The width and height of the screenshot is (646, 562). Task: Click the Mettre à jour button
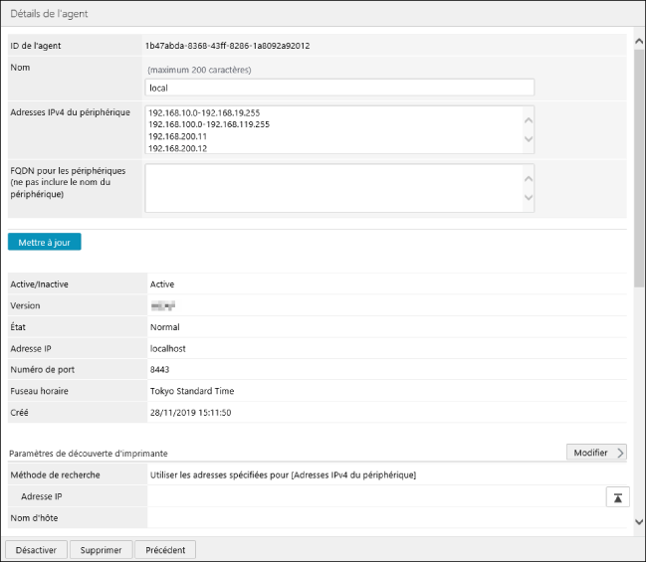pos(45,242)
